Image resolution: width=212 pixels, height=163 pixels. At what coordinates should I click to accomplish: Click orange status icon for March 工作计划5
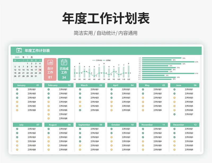[80, 106]
